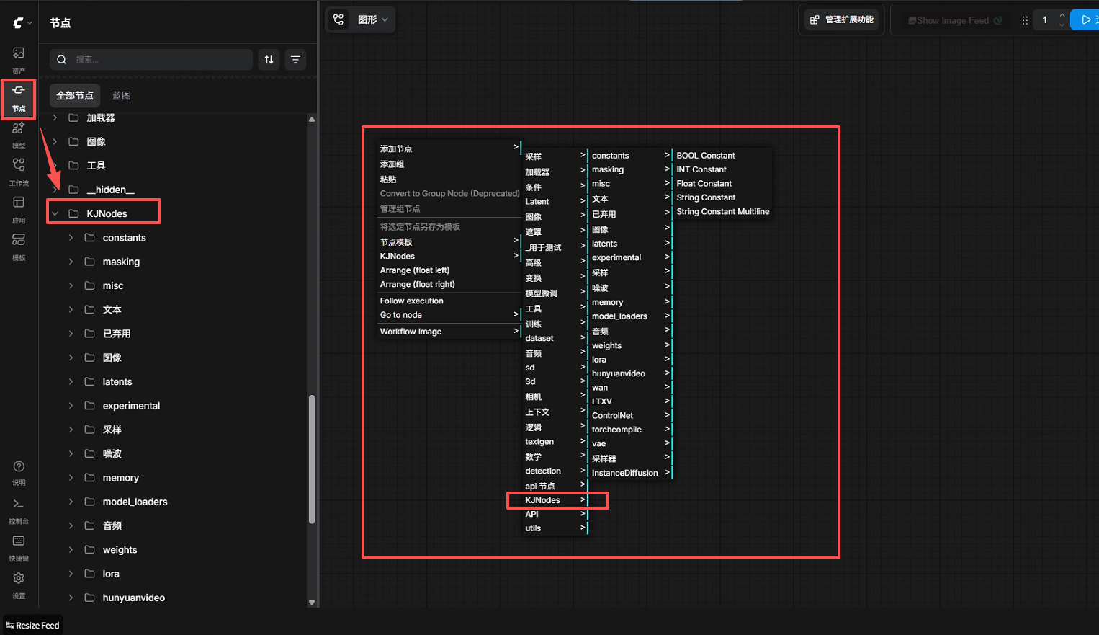This screenshot has height=635, width=1099.
Task: Open the 应用 apps sidebar icon
Action: [19, 210]
